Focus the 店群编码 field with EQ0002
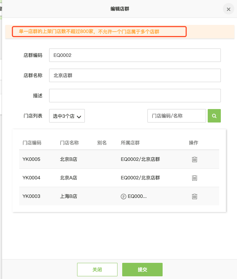The height and width of the screenshot is (279, 237). [x=135, y=55]
